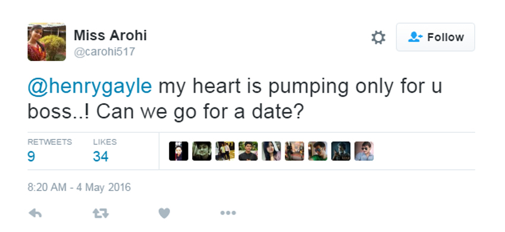Open the @carohi517 handle link
The image size is (505, 232).
click(104, 52)
